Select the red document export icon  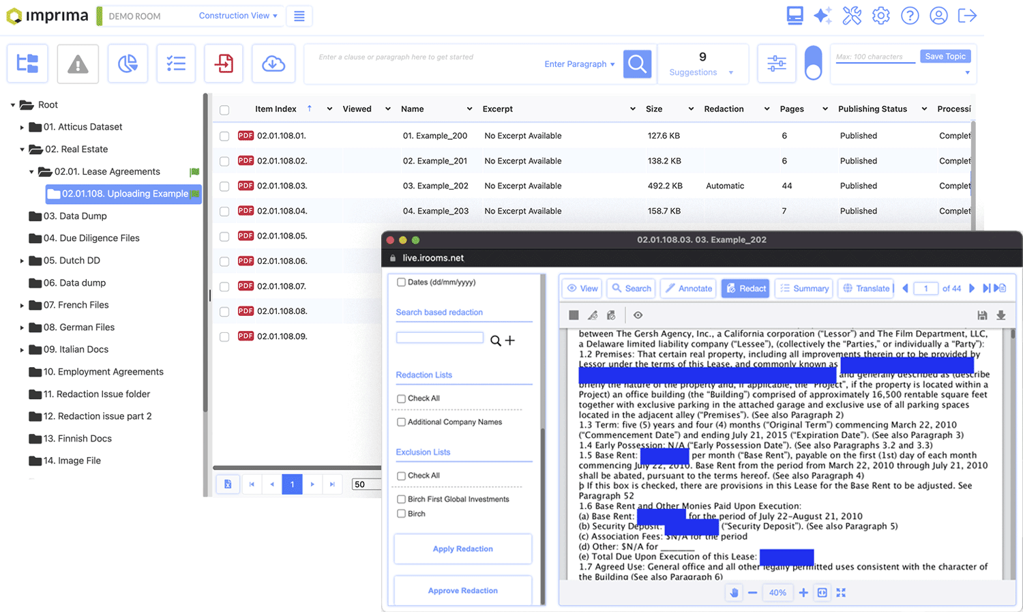click(224, 63)
